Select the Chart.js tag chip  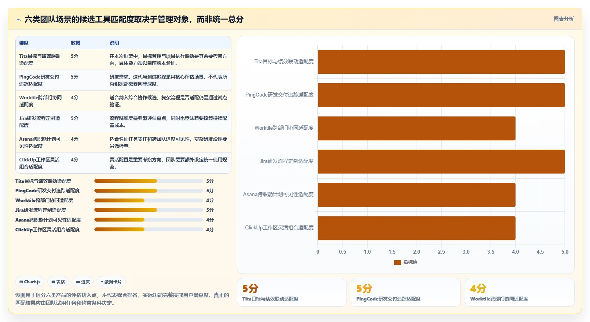click(x=30, y=282)
